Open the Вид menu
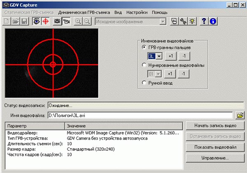Viewport: 247px width, 173px height. (x=118, y=12)
